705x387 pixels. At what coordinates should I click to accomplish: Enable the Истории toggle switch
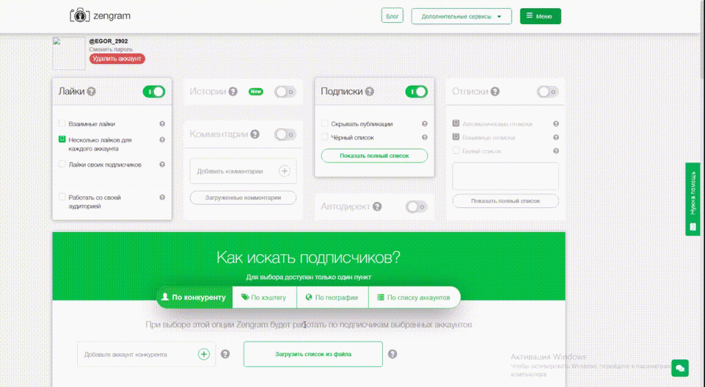coord(285,92)
